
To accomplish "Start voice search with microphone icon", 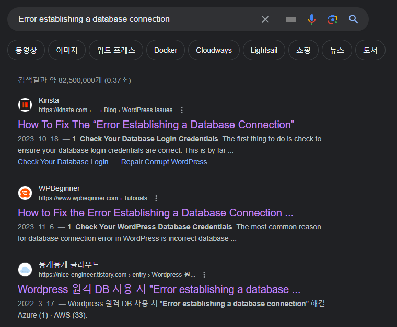I will click(x=312, y=19).
